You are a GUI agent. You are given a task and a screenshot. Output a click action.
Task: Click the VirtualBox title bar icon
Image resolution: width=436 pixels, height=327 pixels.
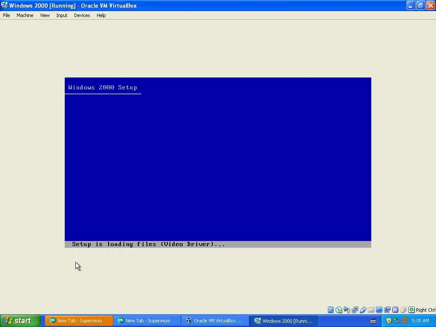4,5
